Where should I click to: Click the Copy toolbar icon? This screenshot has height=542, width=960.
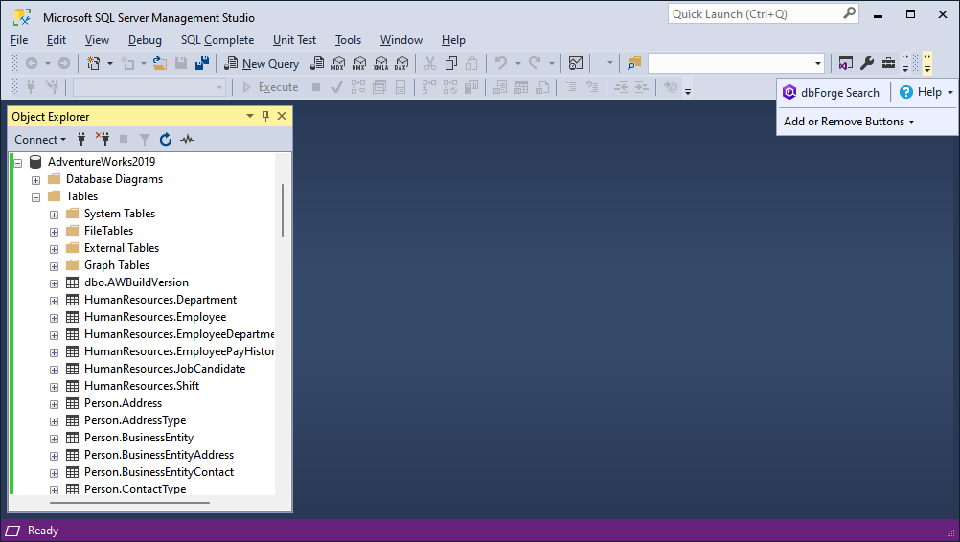pyautogui.click(x=451, y=63)
